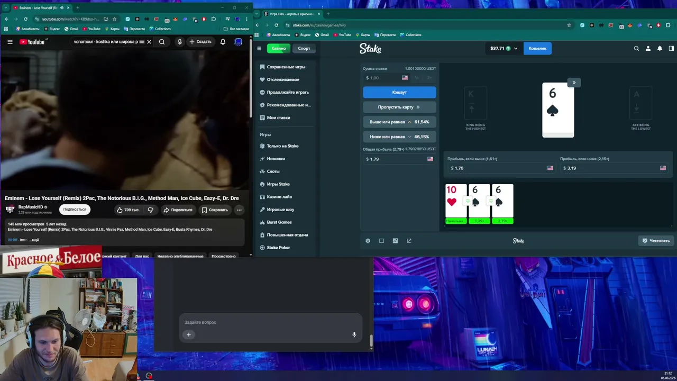The height and width of the screenshot is (381, 677).
Task: Click the Создать button on YouTube
Action: [x=200, y=42]
